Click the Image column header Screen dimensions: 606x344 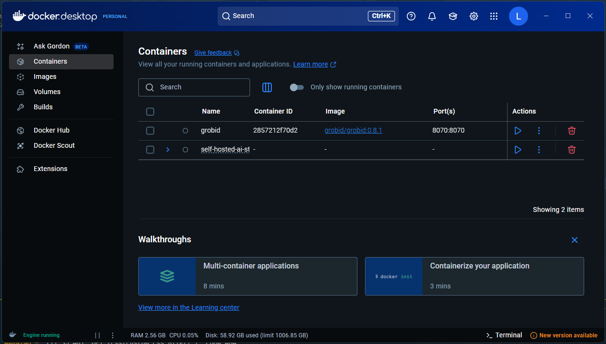tap(335, 111)
